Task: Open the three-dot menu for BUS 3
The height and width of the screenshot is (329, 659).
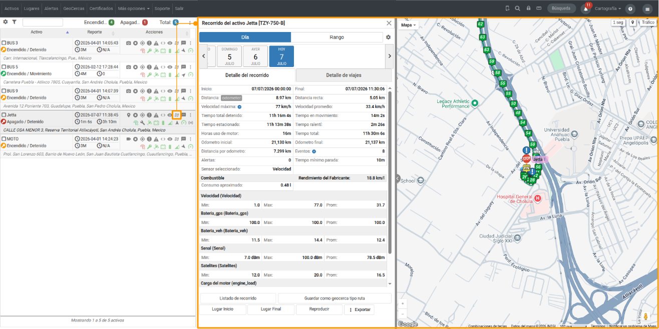Action: click(190, 43)
